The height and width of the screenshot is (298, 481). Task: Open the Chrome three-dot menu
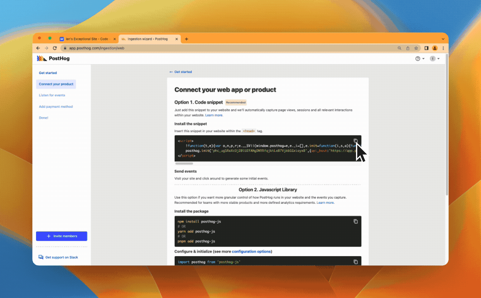(x=443, y=48)
